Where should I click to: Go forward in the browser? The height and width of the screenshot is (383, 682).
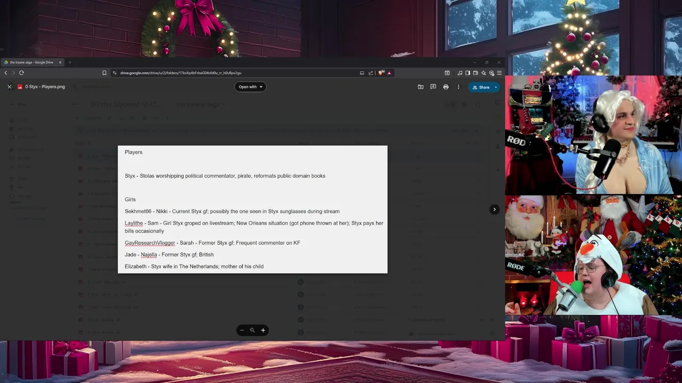[13, 73]
